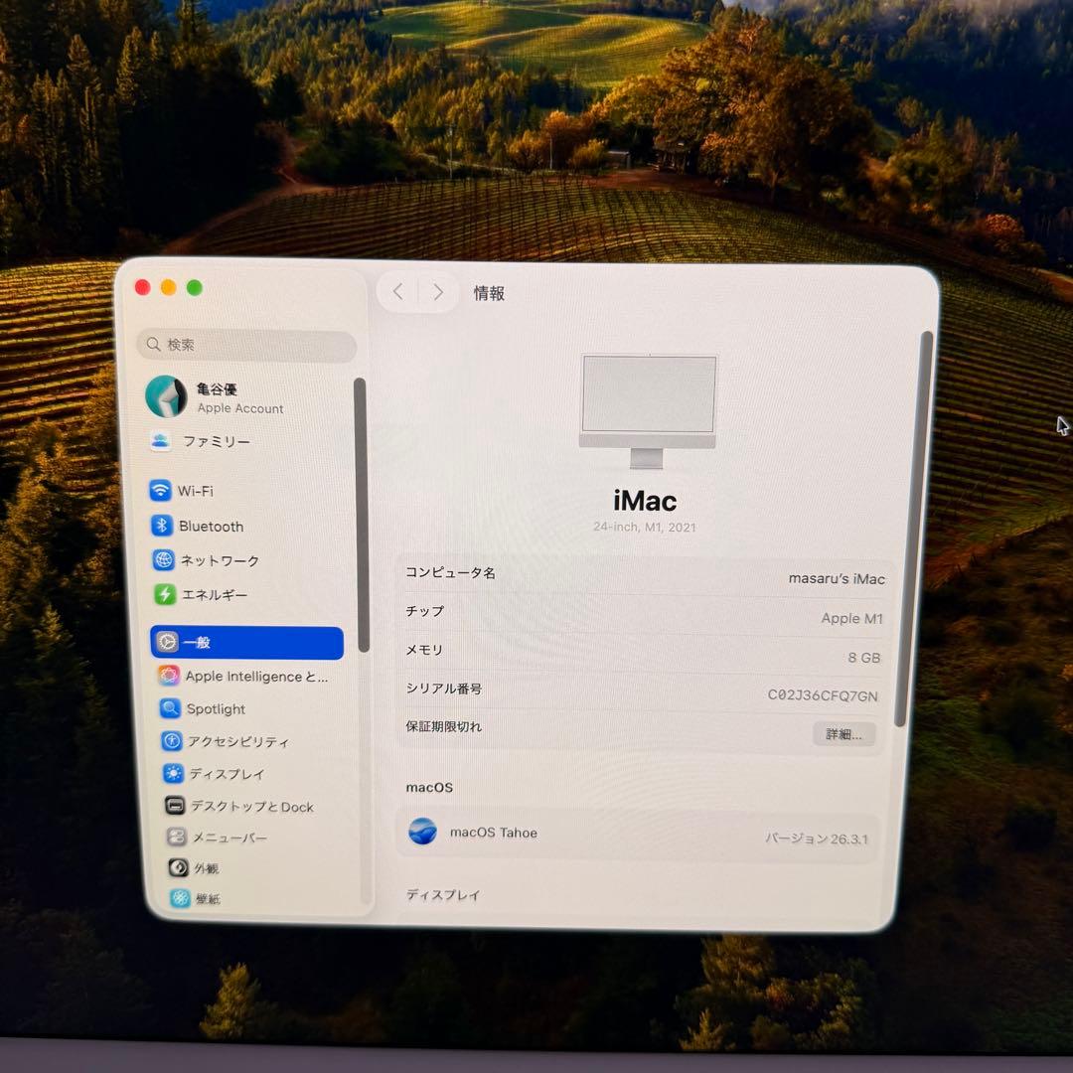Open the Wi-Fi settings icon
This screenshot has width=1073, height=1073.
coord(160,490)
